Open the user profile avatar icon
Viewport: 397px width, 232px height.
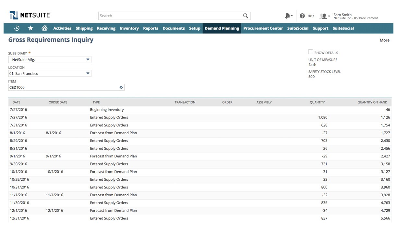click(325, 16)
